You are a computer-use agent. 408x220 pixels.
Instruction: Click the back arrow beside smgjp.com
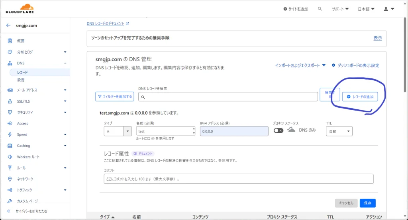click(8, 25)
